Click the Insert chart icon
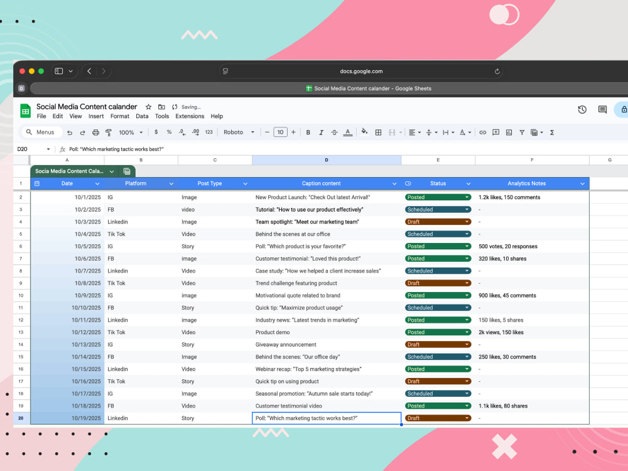The width and height of the screenshot is (628, 471). click(509, 133)
